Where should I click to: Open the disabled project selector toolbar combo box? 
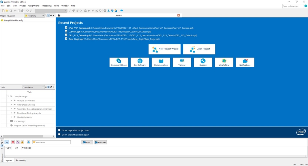click(x=51, y=10)
